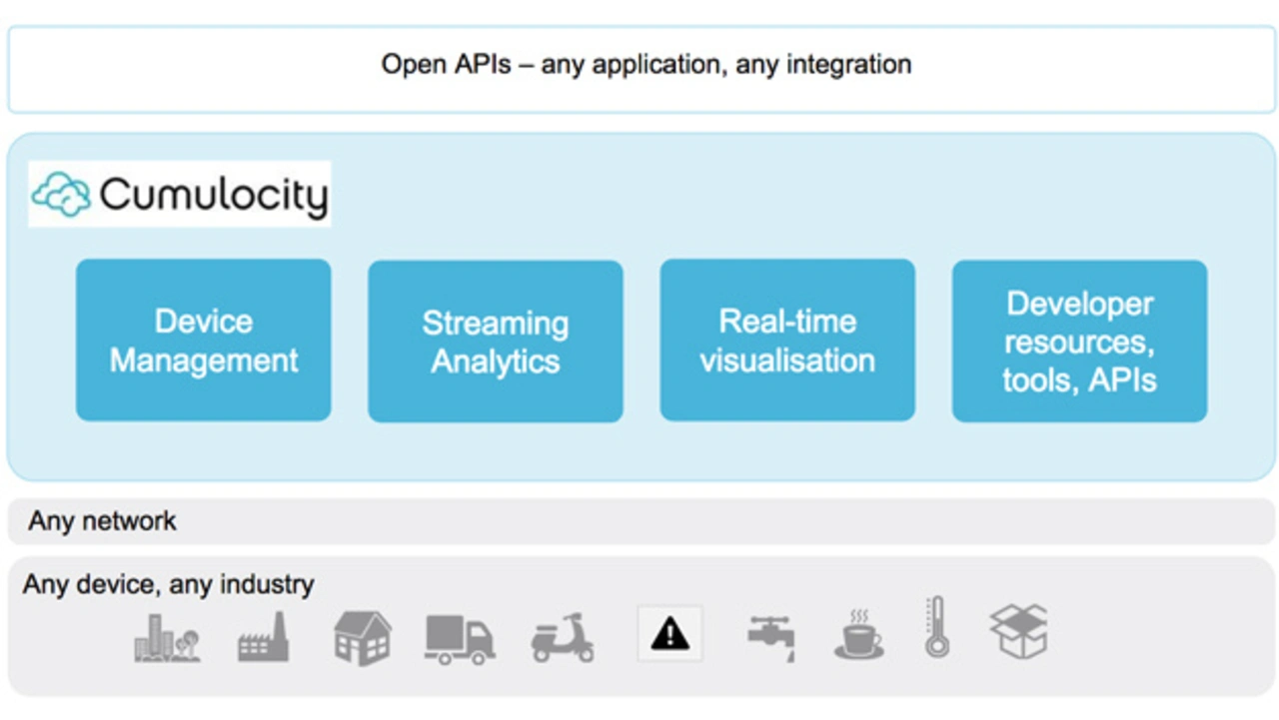Click the city buildings icon
1279x720 pixels.
coord(167,637)
